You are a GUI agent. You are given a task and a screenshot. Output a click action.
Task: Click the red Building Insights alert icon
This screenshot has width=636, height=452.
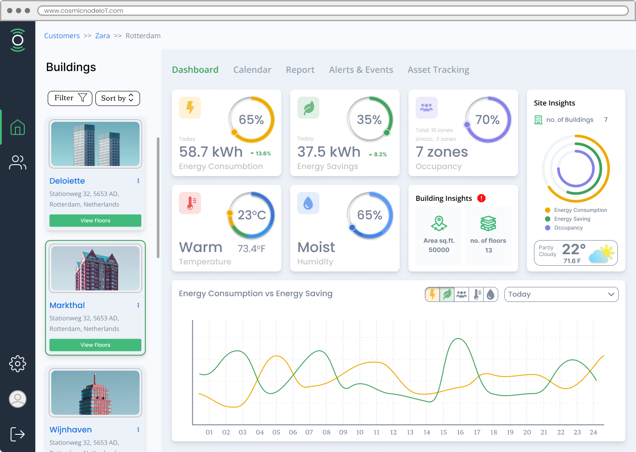point(481,198)
